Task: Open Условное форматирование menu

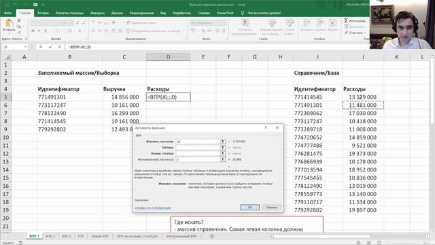Action: [245, 27]
